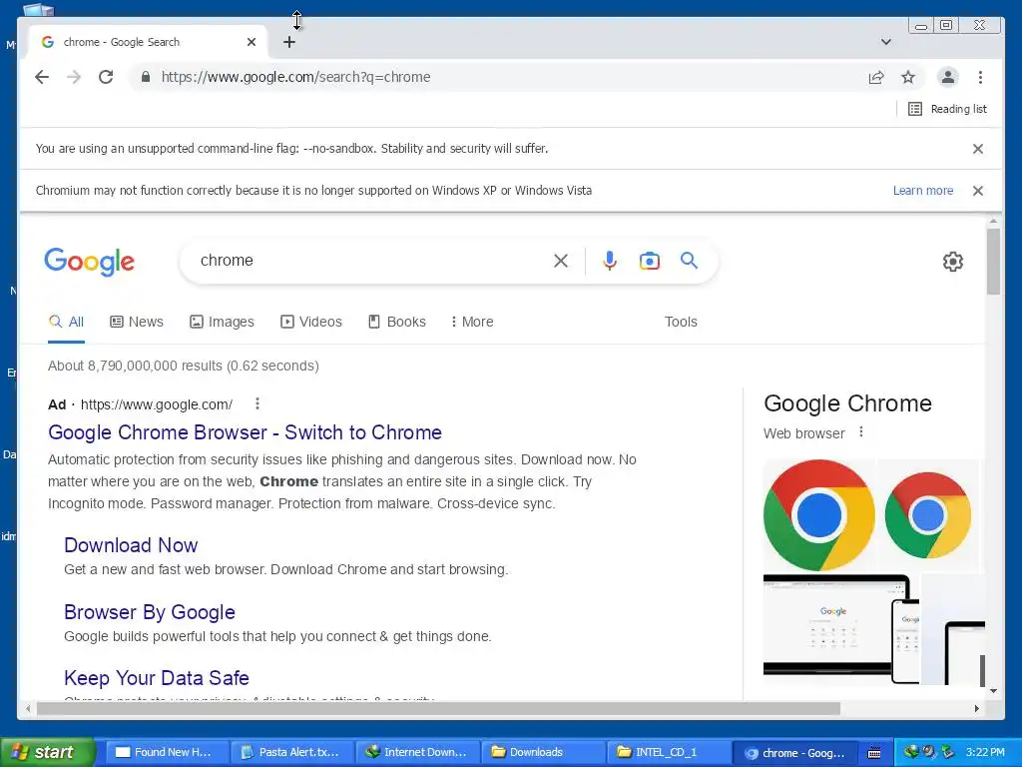Open the search Tools options
The height and width of the screenshot is (767, 1022).
click(x=681, y=323)
